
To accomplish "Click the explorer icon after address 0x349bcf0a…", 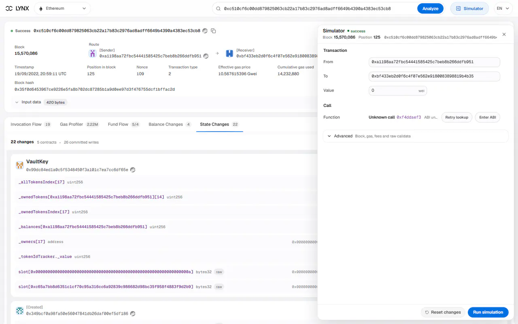I will pos(133,313).
